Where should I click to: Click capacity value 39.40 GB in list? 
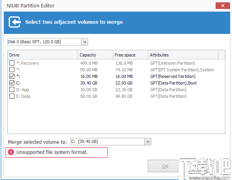click(89, 83)
